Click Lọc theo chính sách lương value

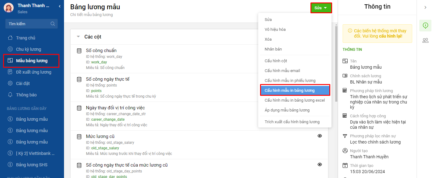coord(375,142)
